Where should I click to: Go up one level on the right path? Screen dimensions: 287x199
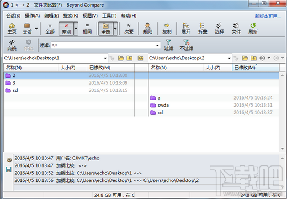tap(253, 58)
